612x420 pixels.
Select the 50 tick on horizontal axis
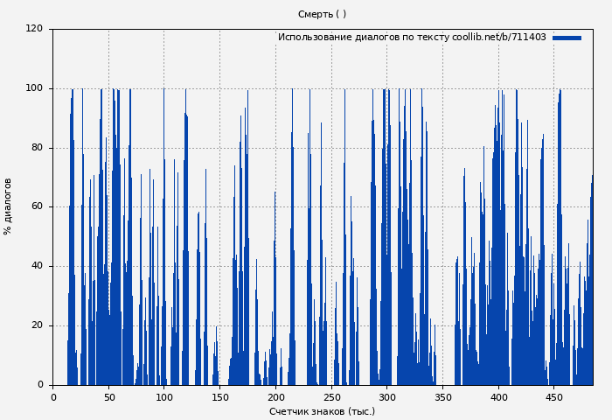click(x=108, y=396)
